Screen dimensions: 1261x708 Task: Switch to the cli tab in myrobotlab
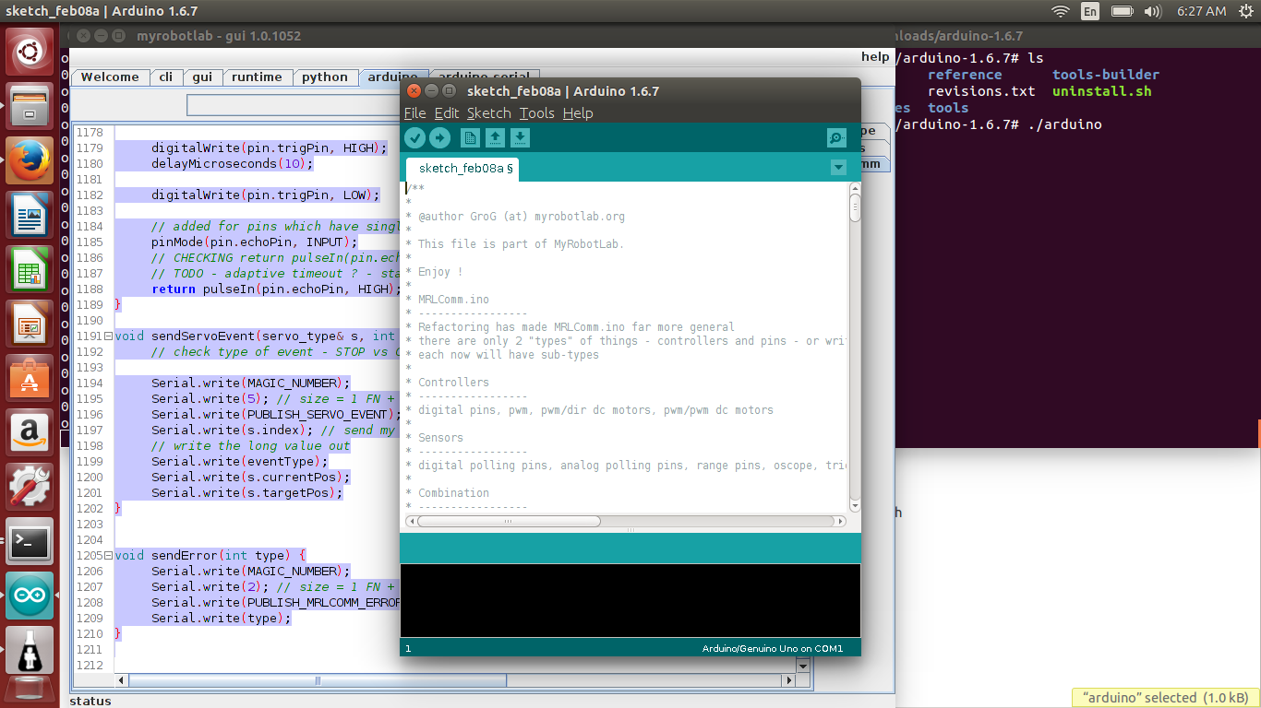pos(166,77)
